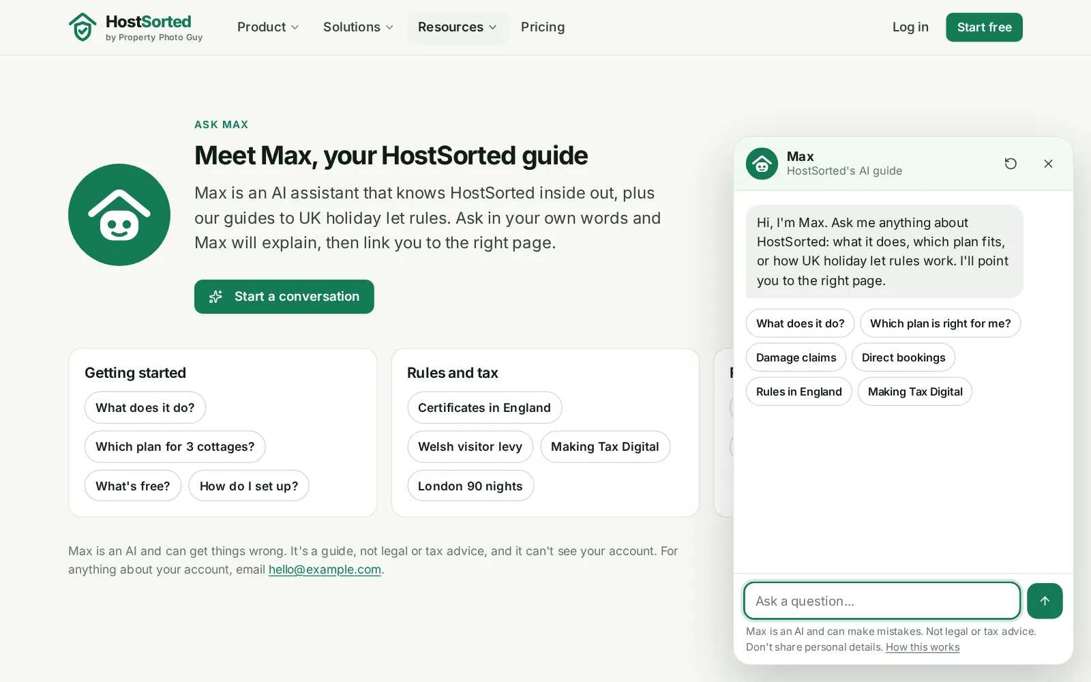Select the 'What's free?' chip
The width and height of the screenshot is (1091, 682).
[133, 486]
